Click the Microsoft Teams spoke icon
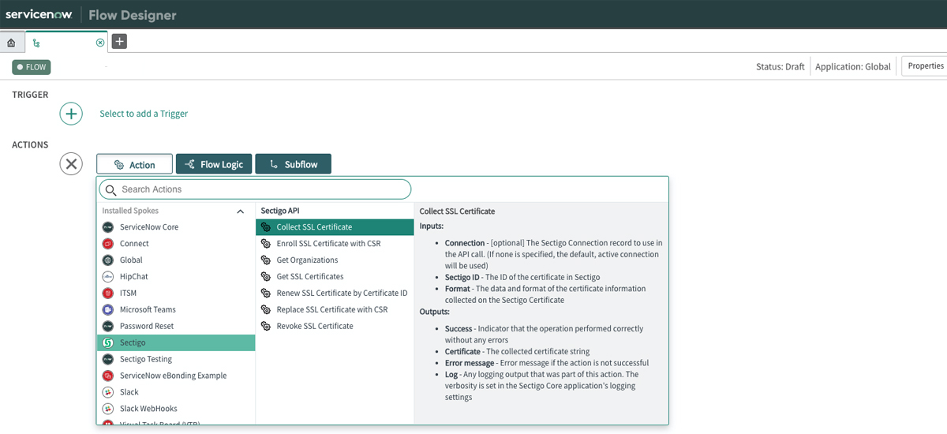Image resolution: width=947 pixels, height=434 pixels. click(x=108, y=309)
